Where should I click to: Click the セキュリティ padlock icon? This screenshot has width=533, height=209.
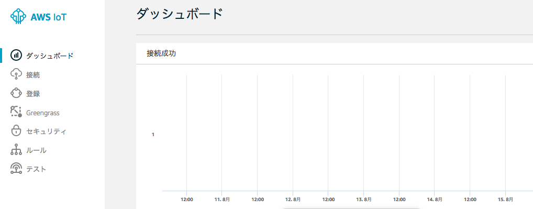pyautogui.click(x=16, y=131)
